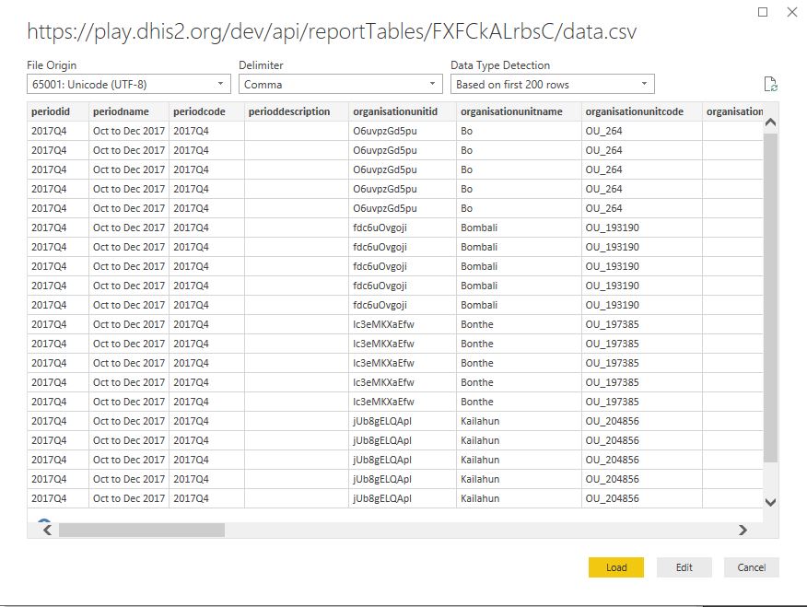The image size is (807, 607).
Task: Select the periodid column header
Action: point(57,111)
